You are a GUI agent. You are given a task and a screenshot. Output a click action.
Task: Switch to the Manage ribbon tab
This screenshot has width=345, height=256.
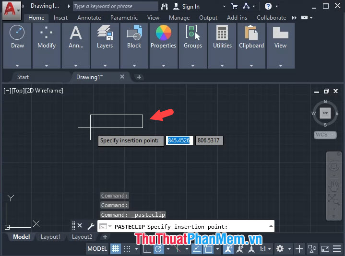[179, 18]
